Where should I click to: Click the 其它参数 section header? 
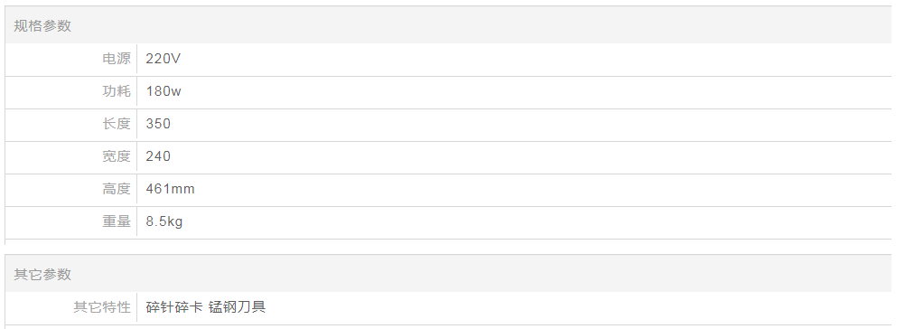point(42,274)
